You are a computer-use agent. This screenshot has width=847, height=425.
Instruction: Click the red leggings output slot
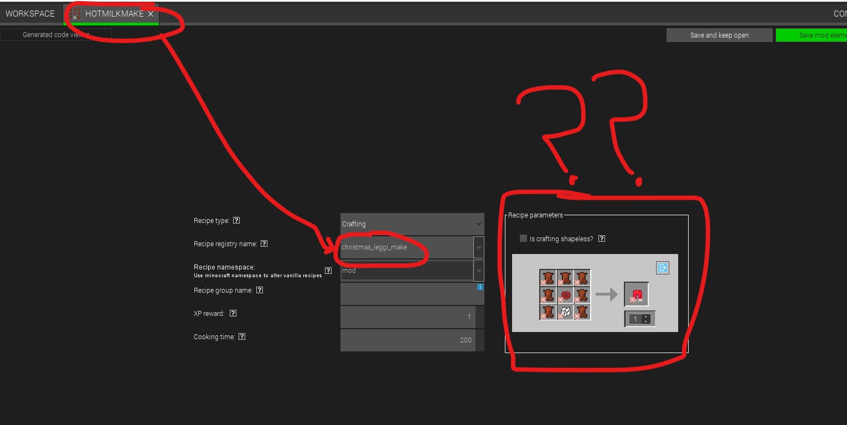pos(636,294)
